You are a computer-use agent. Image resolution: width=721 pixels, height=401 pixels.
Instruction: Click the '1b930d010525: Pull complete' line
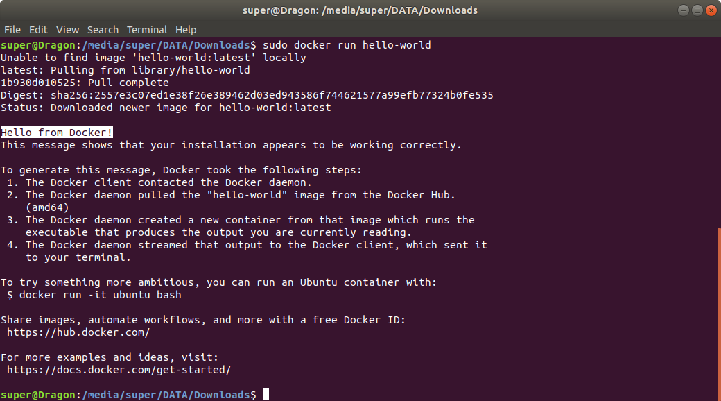pyautogui.click(x=85, y=83)
